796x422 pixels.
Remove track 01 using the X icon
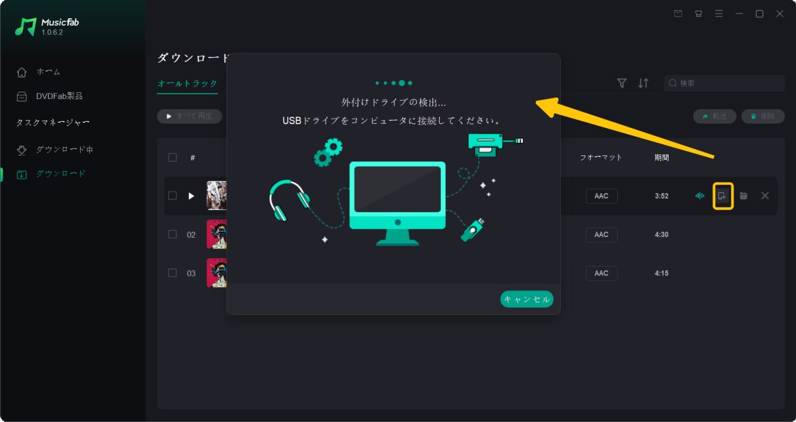tap(765, 196)
